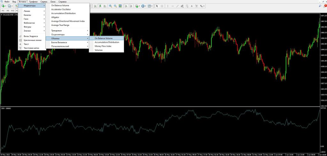Expand the Каналы submenu
This screenshot has height=156, width=327.
click(32, 15)
